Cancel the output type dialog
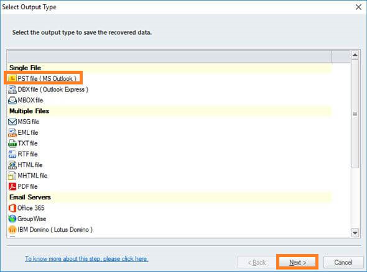 click(343, 263)
